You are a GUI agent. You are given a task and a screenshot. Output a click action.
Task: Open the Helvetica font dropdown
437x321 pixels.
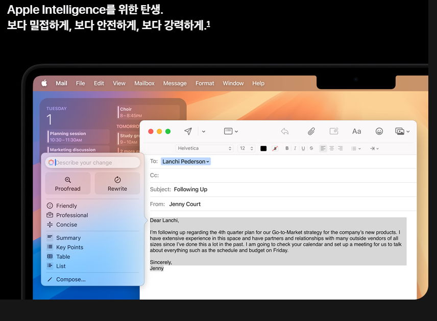[x=204, y=148]
